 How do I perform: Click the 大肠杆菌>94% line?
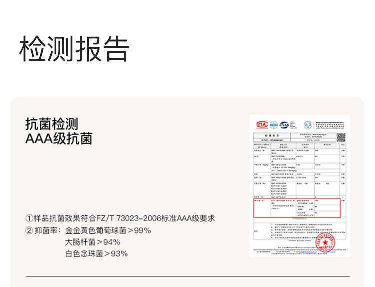pyautogui.click(x=93, y=242)
